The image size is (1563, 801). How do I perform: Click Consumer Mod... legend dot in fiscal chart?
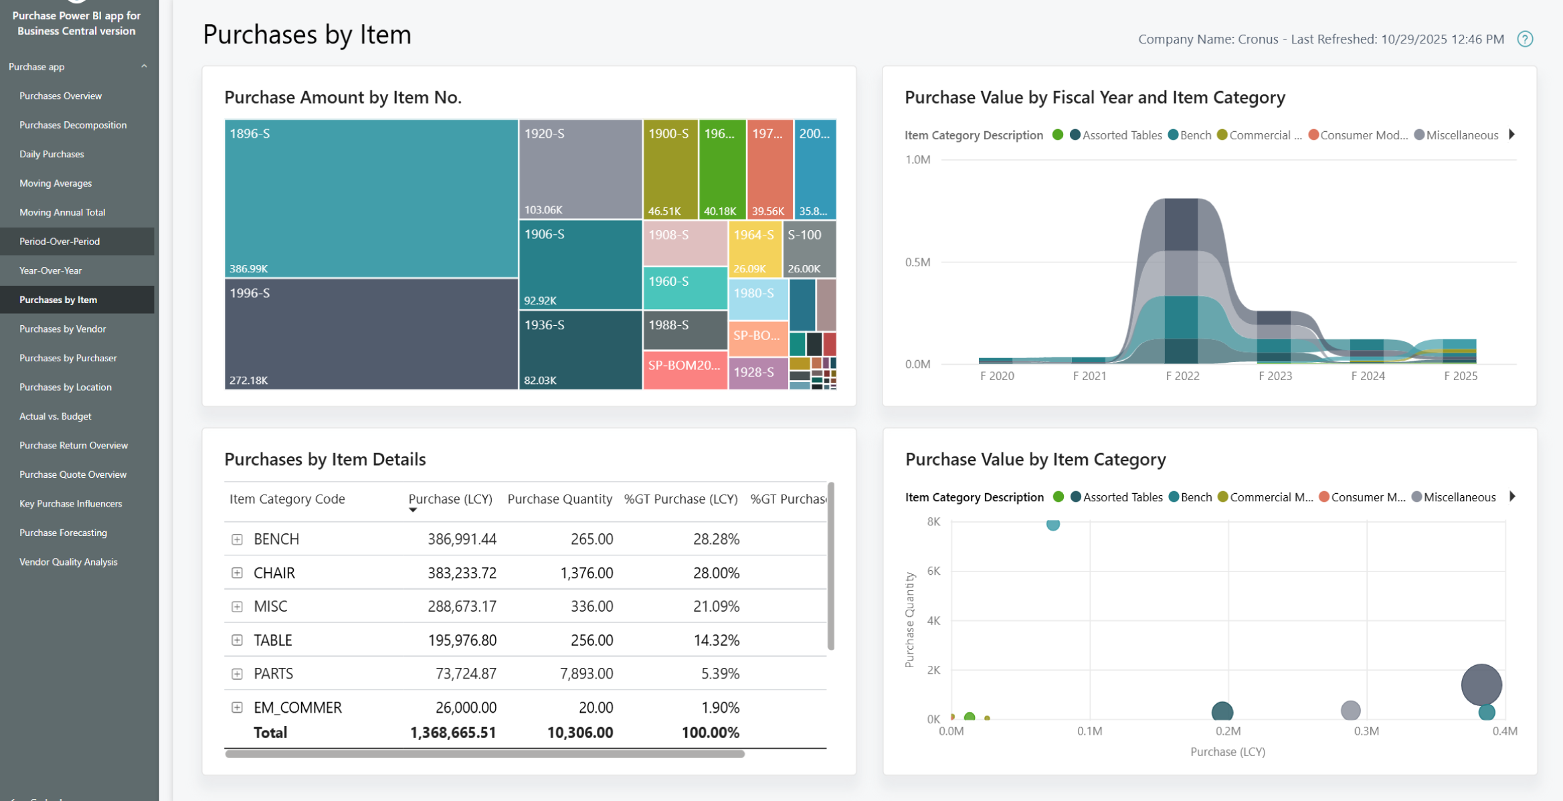(1313, 135)
